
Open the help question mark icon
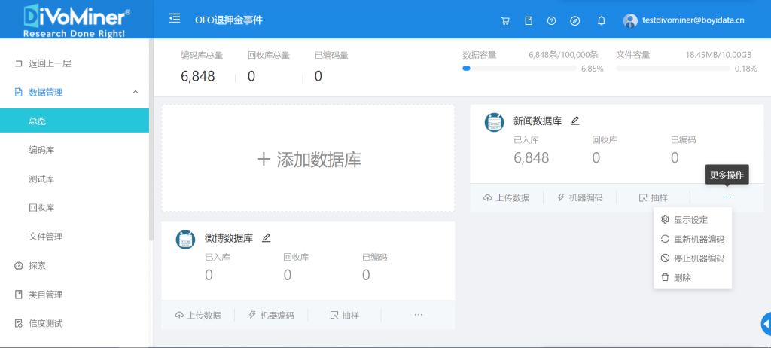tap(552, 20)
